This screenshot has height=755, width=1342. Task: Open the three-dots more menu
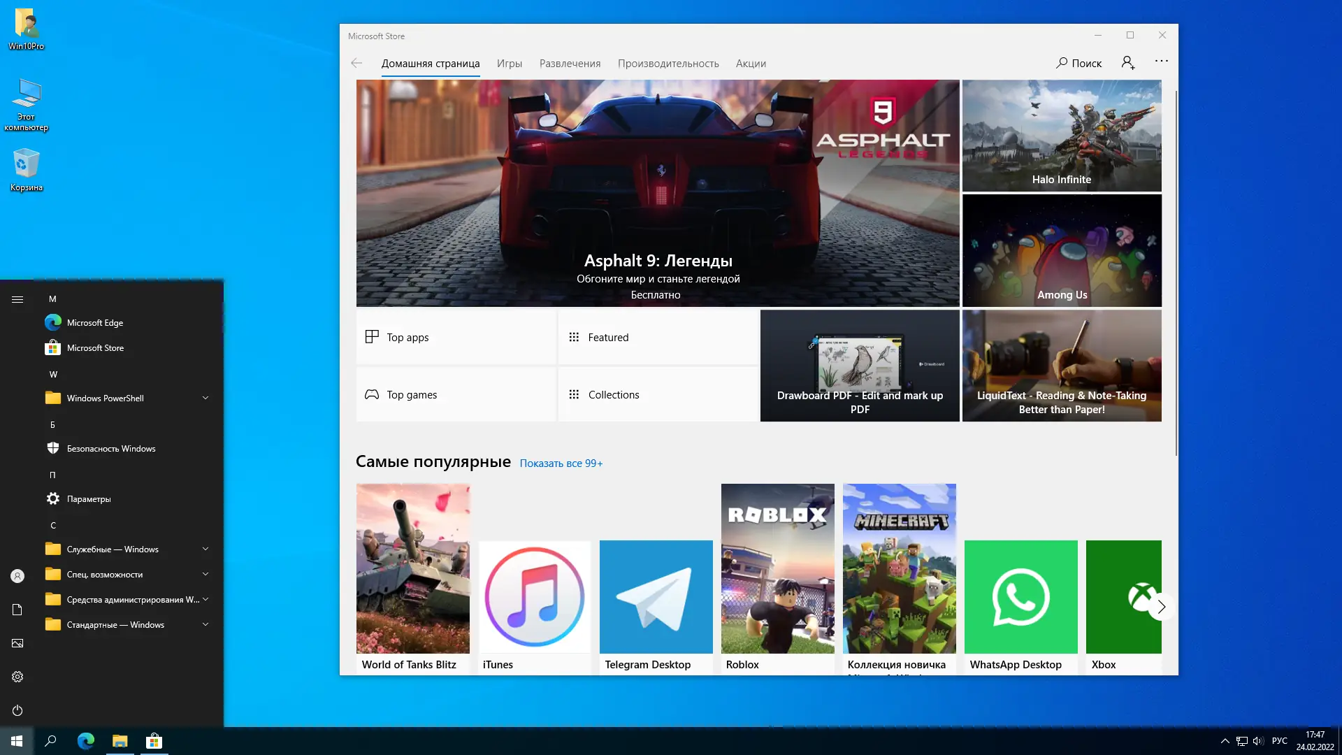(1161, 62)
